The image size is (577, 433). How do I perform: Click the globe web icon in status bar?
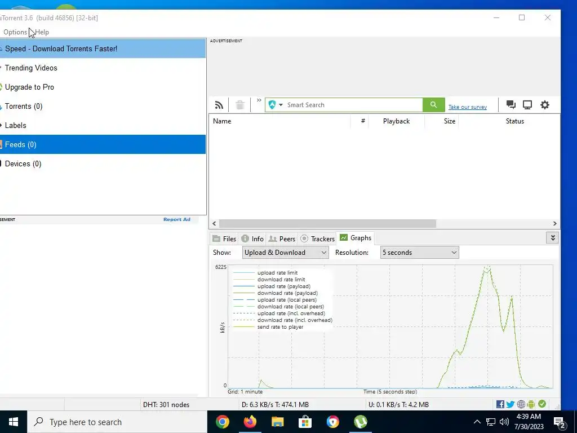(521, 404)
